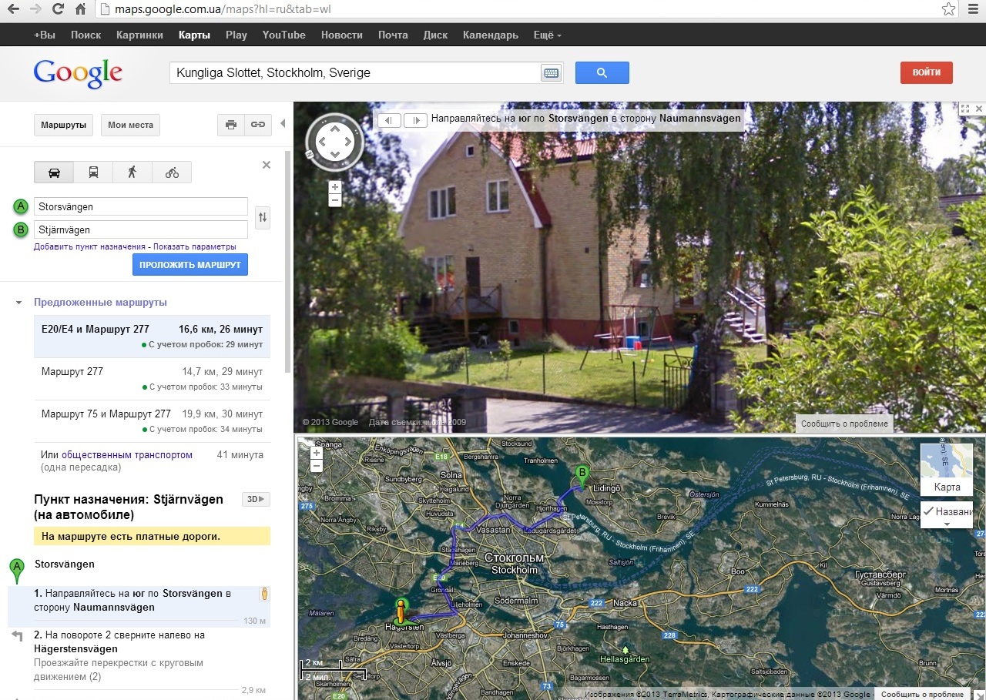Collapse Предложенные маршруты section triangle

pyautogui.click(x=18, y=303)
